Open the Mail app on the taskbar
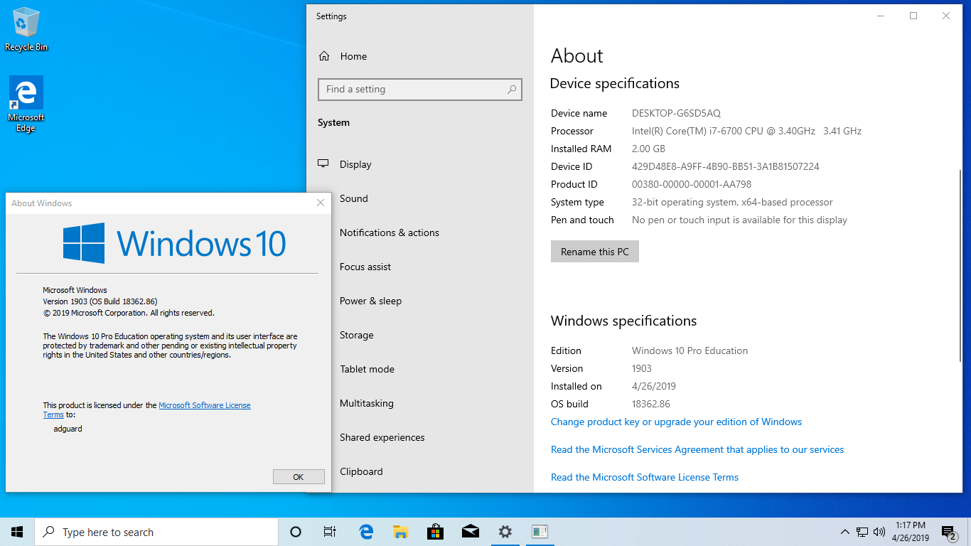 (470, 532)
